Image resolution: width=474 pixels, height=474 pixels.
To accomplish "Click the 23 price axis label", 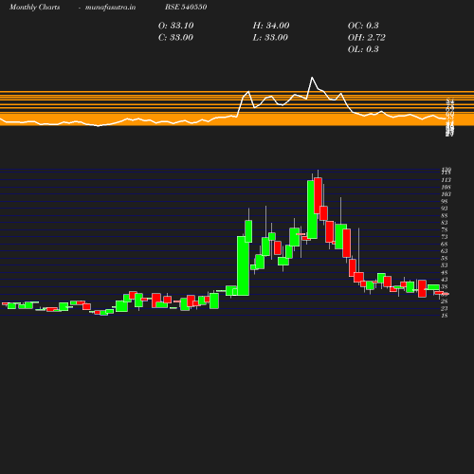I will point(445,308).
